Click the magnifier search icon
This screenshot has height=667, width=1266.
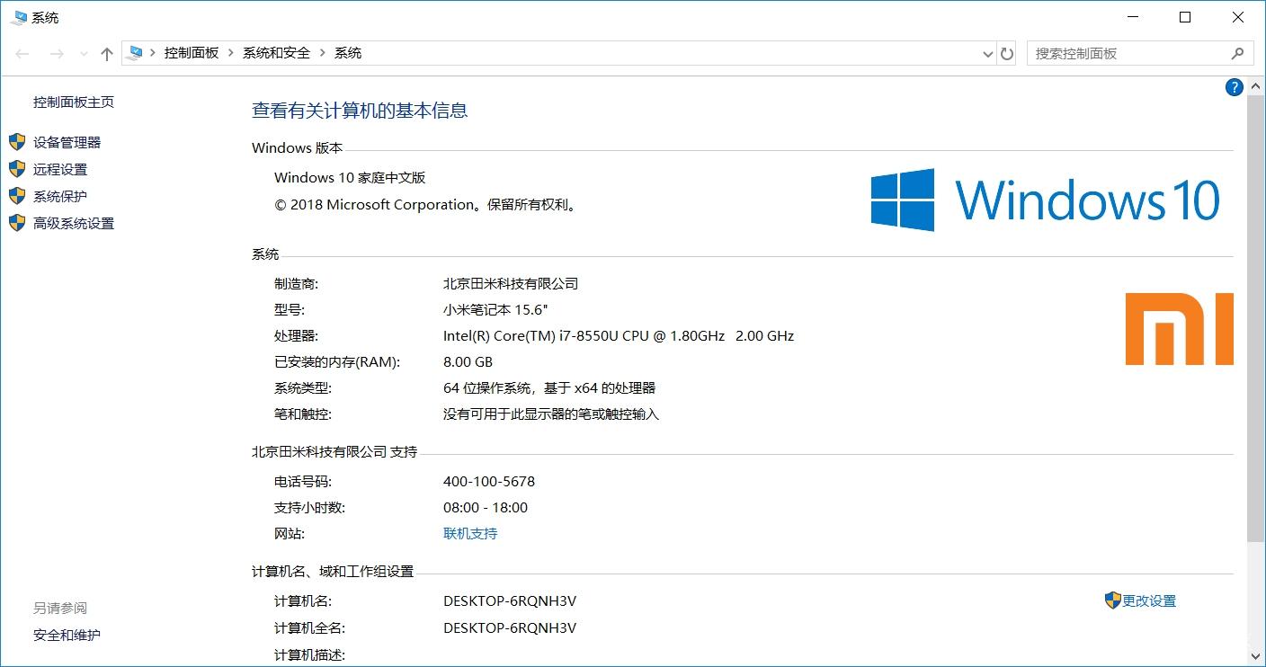point(1238,54)
